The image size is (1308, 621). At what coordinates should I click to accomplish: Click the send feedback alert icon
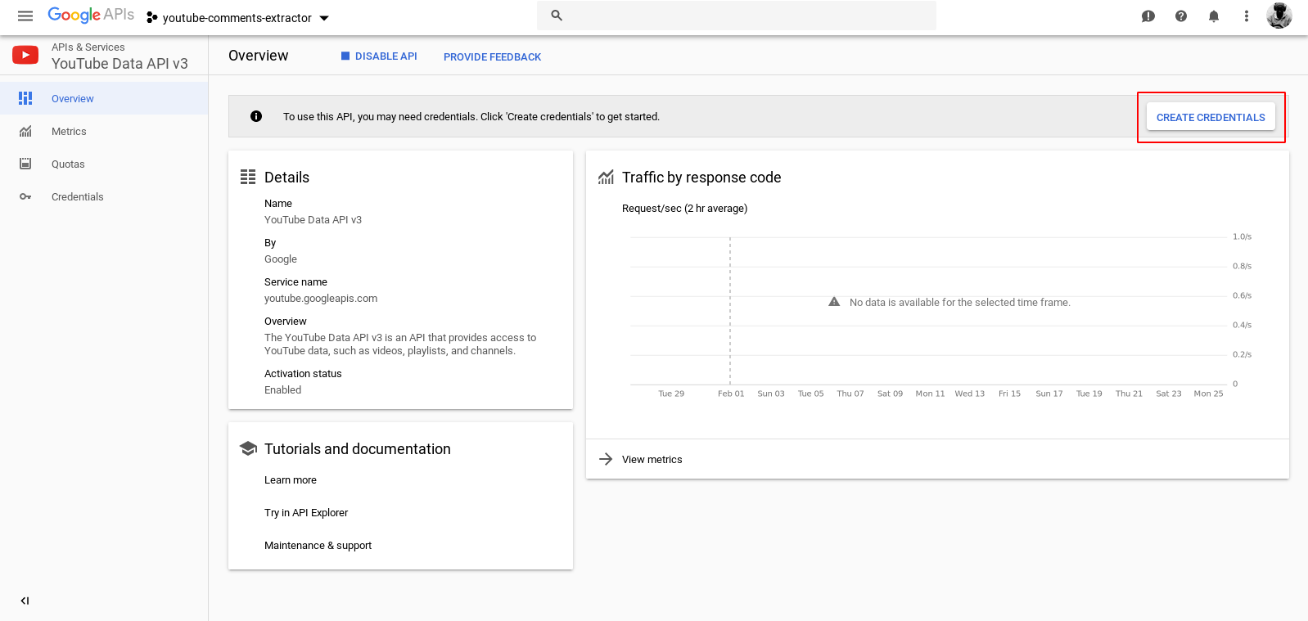(1148, 16)
